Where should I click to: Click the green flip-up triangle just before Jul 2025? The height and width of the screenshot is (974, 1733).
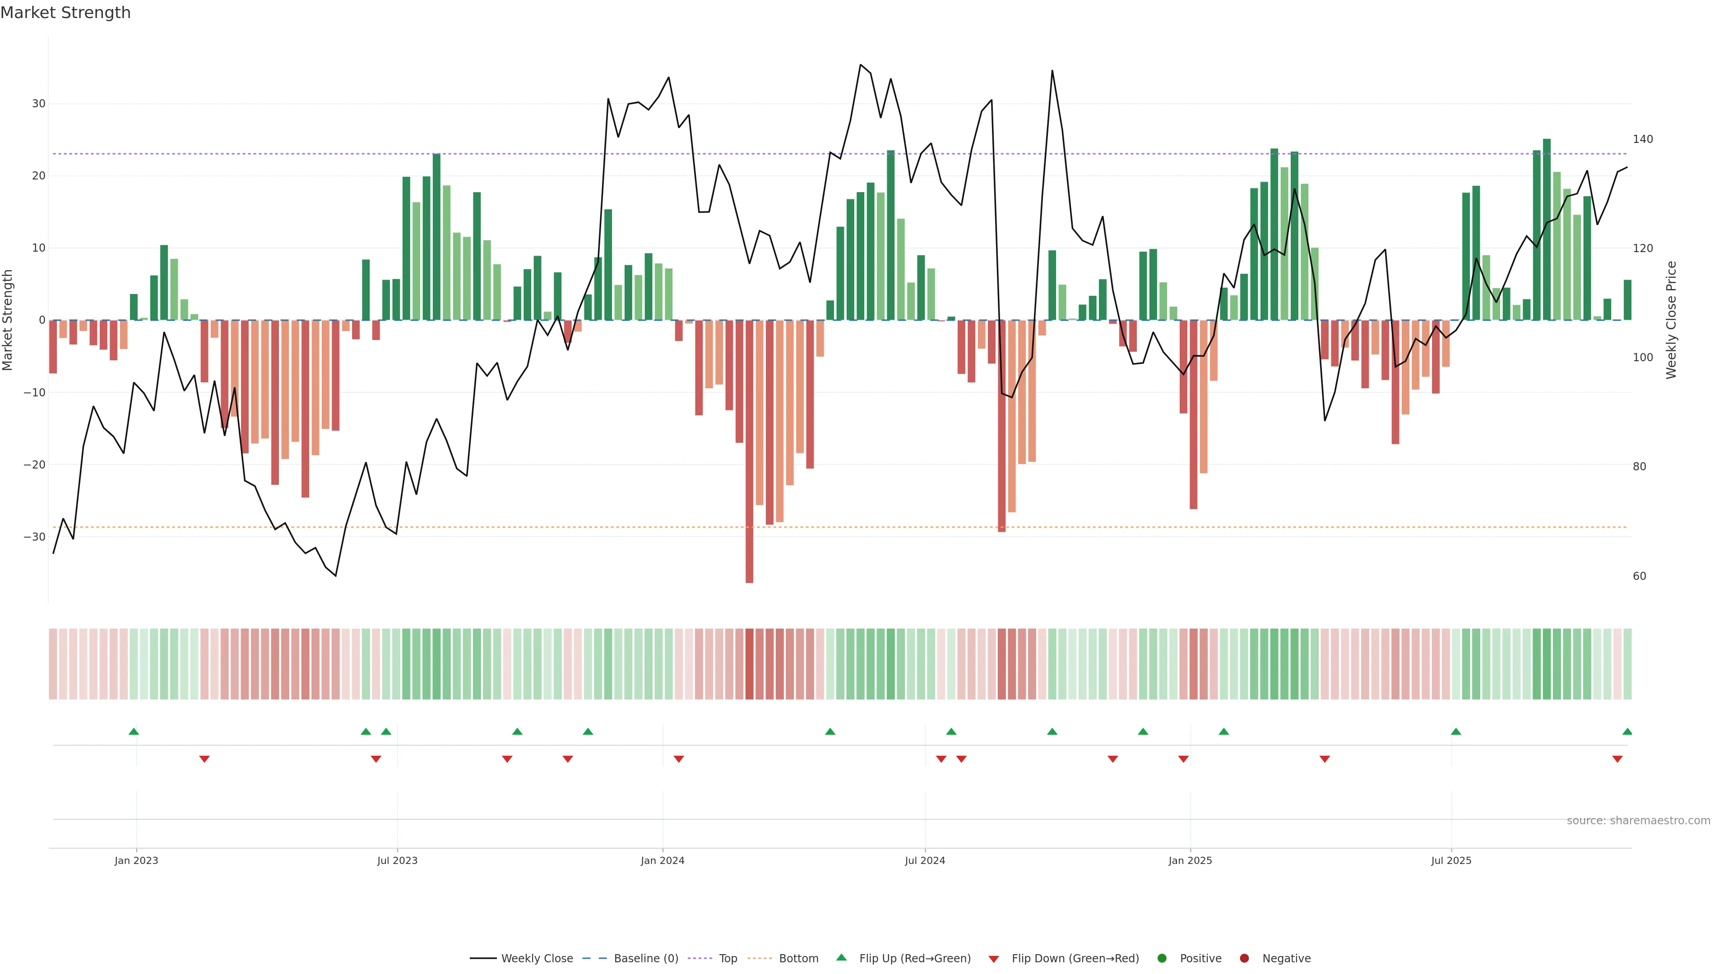click(1456, 731)
